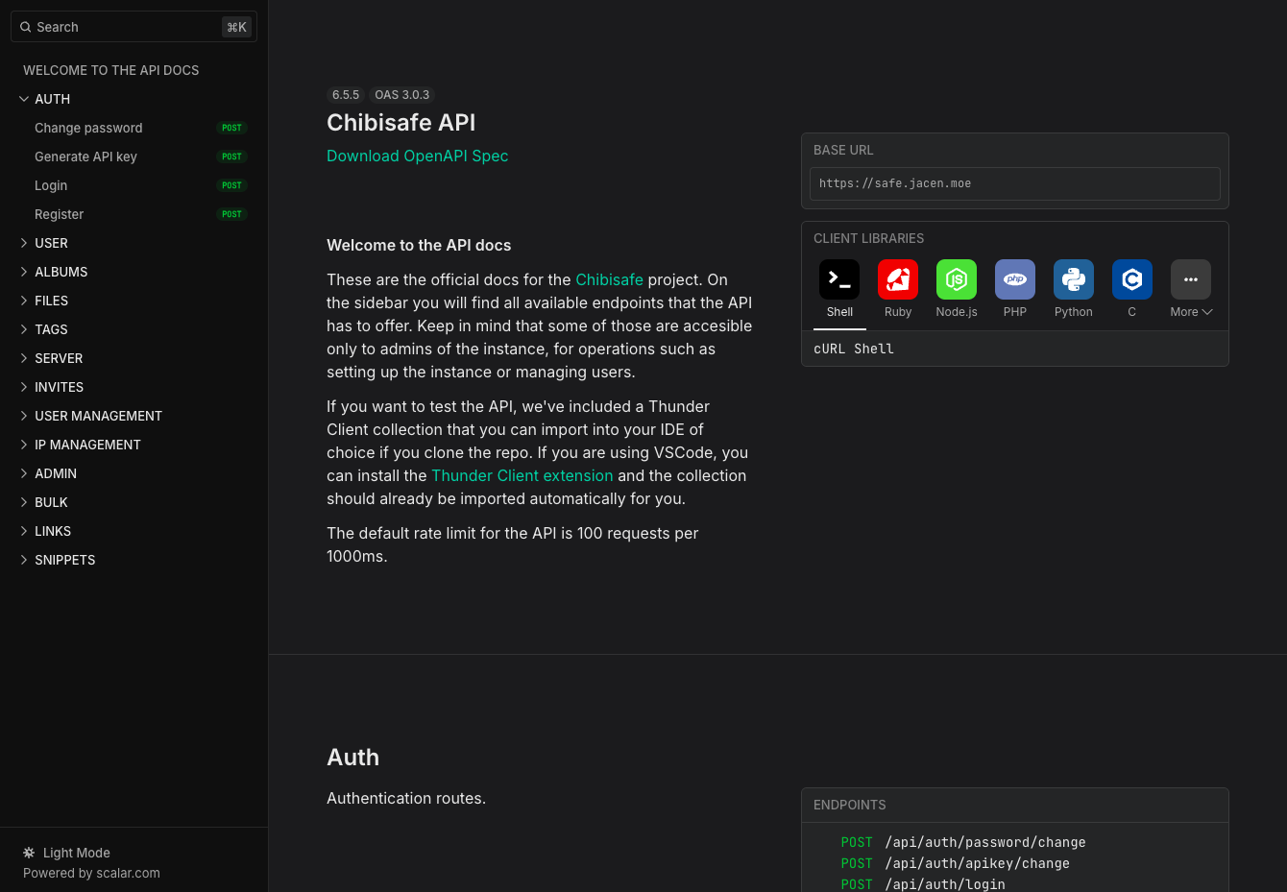Expand the USER sidebar section
The width and height of the screenshot is (1287, 892).
pos(24,243)
